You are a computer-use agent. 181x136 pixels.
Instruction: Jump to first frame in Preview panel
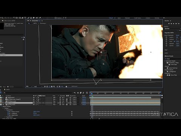(x=169, y=23)
